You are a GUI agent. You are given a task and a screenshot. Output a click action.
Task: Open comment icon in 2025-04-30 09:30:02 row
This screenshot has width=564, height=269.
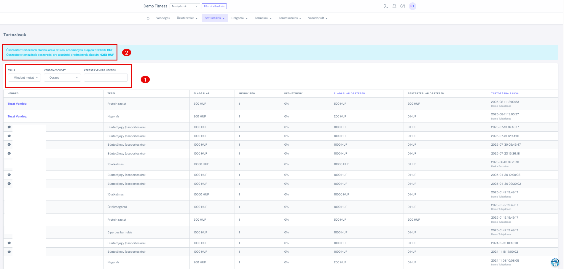coord(9,184)
